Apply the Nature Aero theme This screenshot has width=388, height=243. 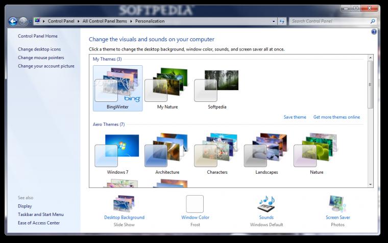pos(317,154)
